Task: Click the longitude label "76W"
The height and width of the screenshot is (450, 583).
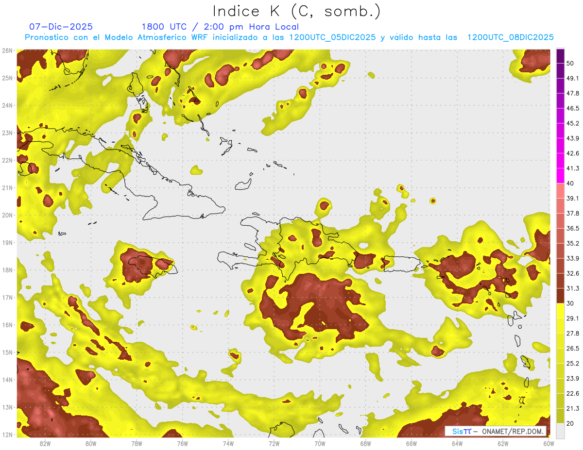Action: pyautogui.click(x=183, y=444)
